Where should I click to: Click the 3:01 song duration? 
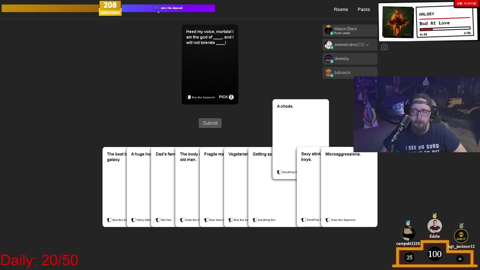[x=467, y=33]
